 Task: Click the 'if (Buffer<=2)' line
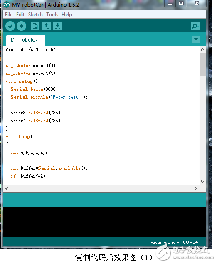[x=28, y=176]
